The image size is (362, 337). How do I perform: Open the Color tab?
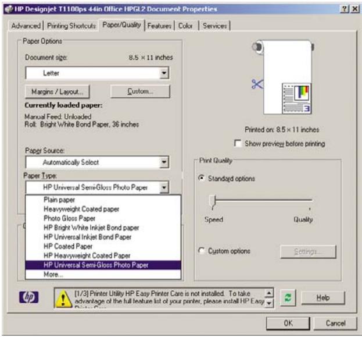click(x=185, y=26)
